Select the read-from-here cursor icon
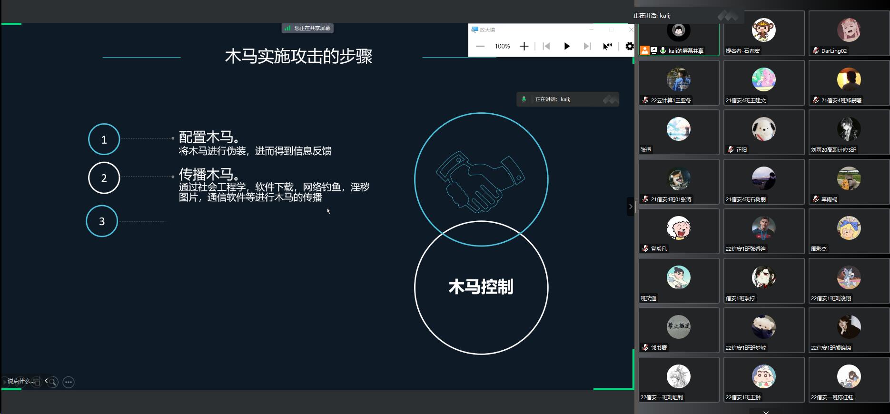This screenshot has height=414, width=890. pos(607,46)
